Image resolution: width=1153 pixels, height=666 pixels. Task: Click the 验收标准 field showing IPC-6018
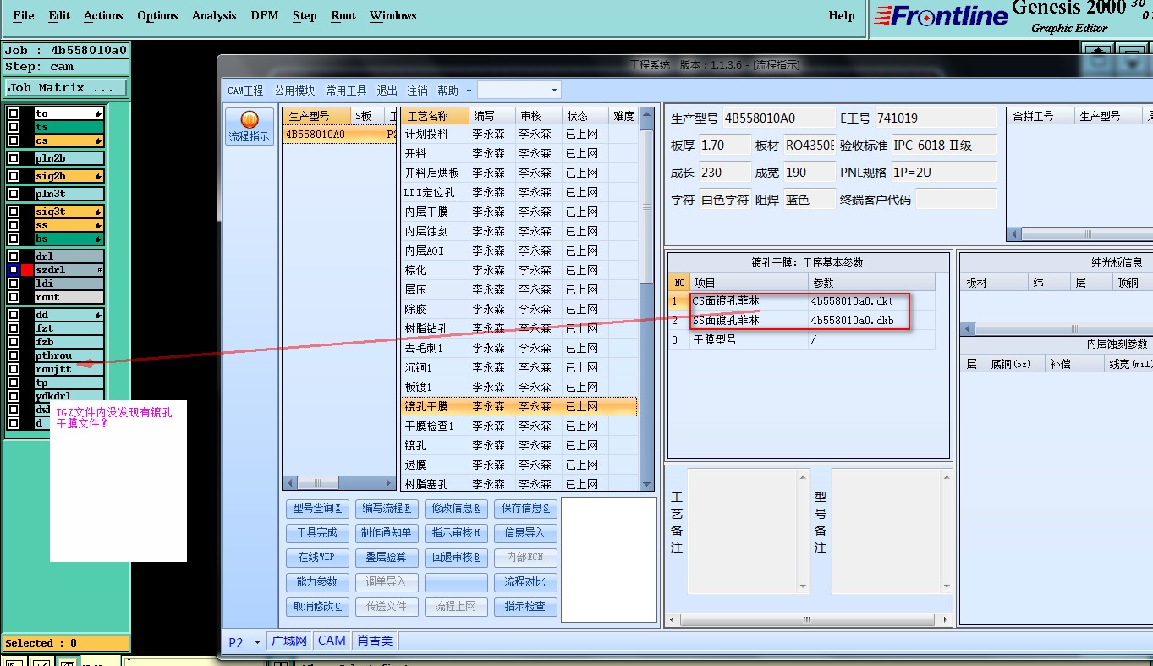[944, 146]
